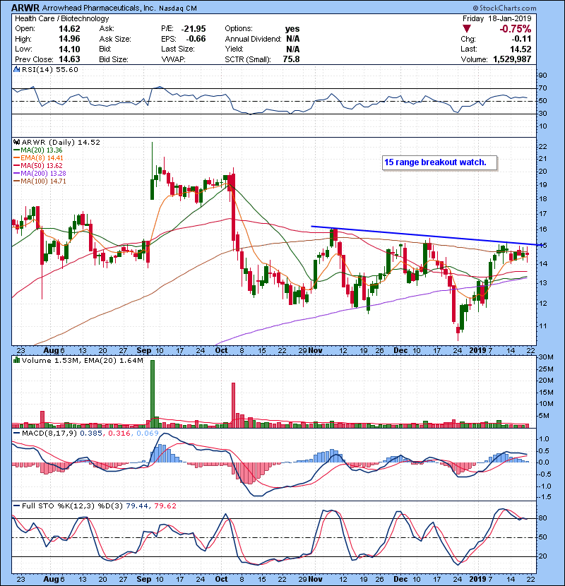The width and height of the screenshot is (565, 586).
Task: Click the Health Care / Biotechnology sector text
Action: 62,18
